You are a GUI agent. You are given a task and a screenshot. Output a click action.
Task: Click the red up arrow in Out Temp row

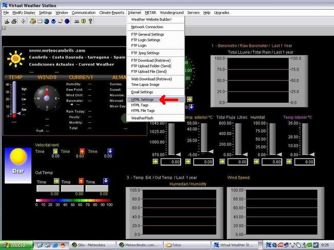pos(81,181)
